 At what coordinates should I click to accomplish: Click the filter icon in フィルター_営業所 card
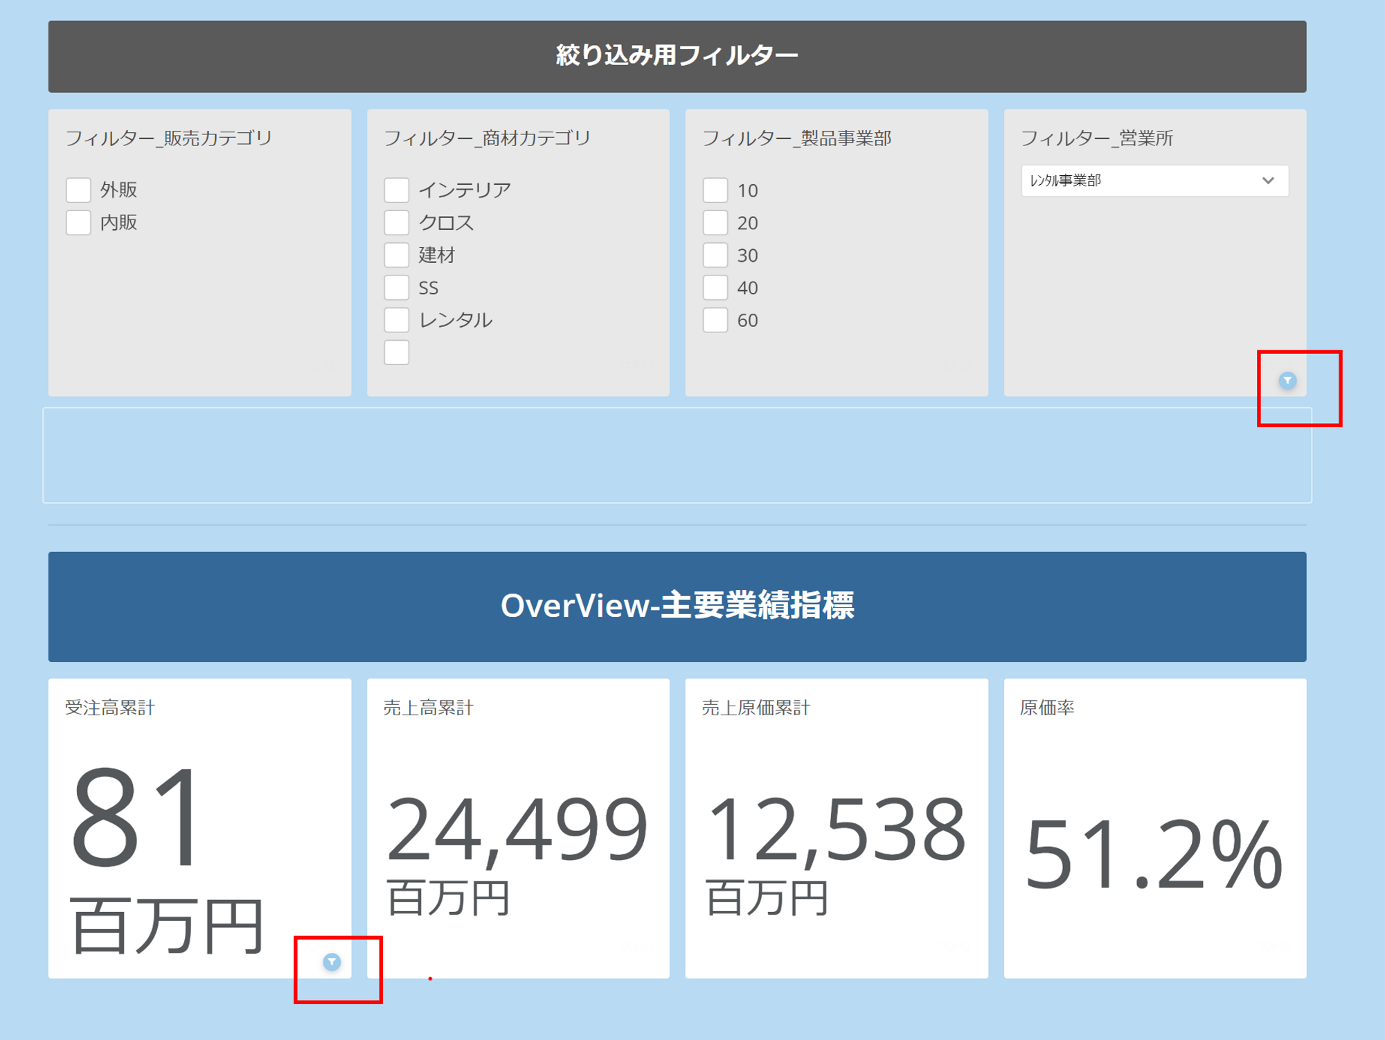pyautogui.click(x=1287, y=381)
